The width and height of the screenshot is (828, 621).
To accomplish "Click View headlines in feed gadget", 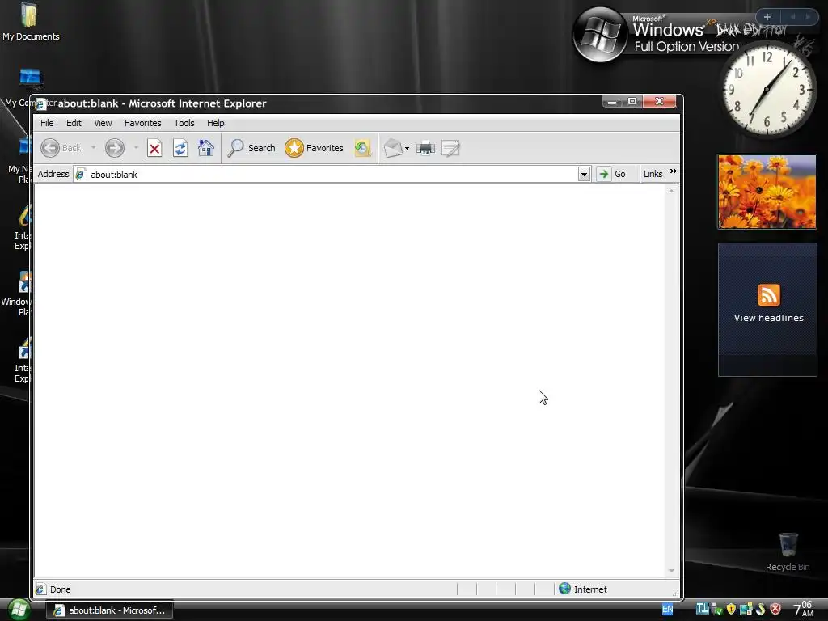I will point(768,318).
